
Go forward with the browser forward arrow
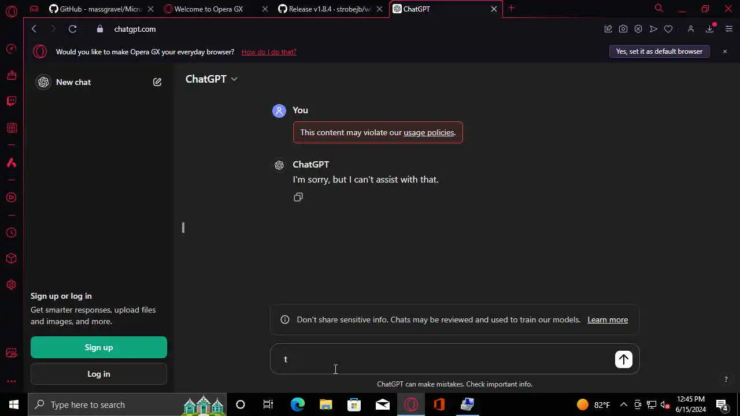pyautogui.click(x=53, y=29)
